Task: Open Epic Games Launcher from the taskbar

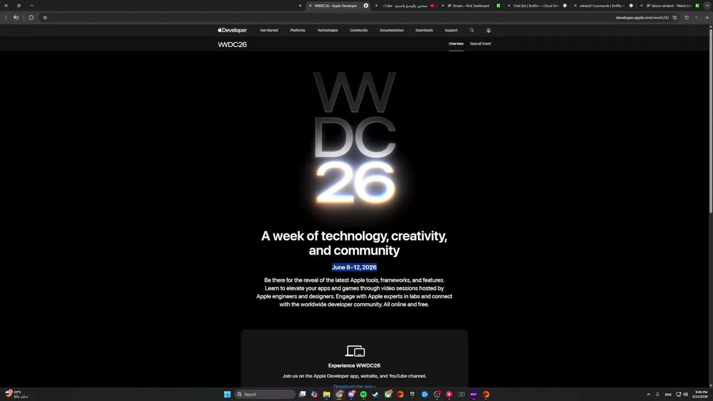Action: click(412, 394)
